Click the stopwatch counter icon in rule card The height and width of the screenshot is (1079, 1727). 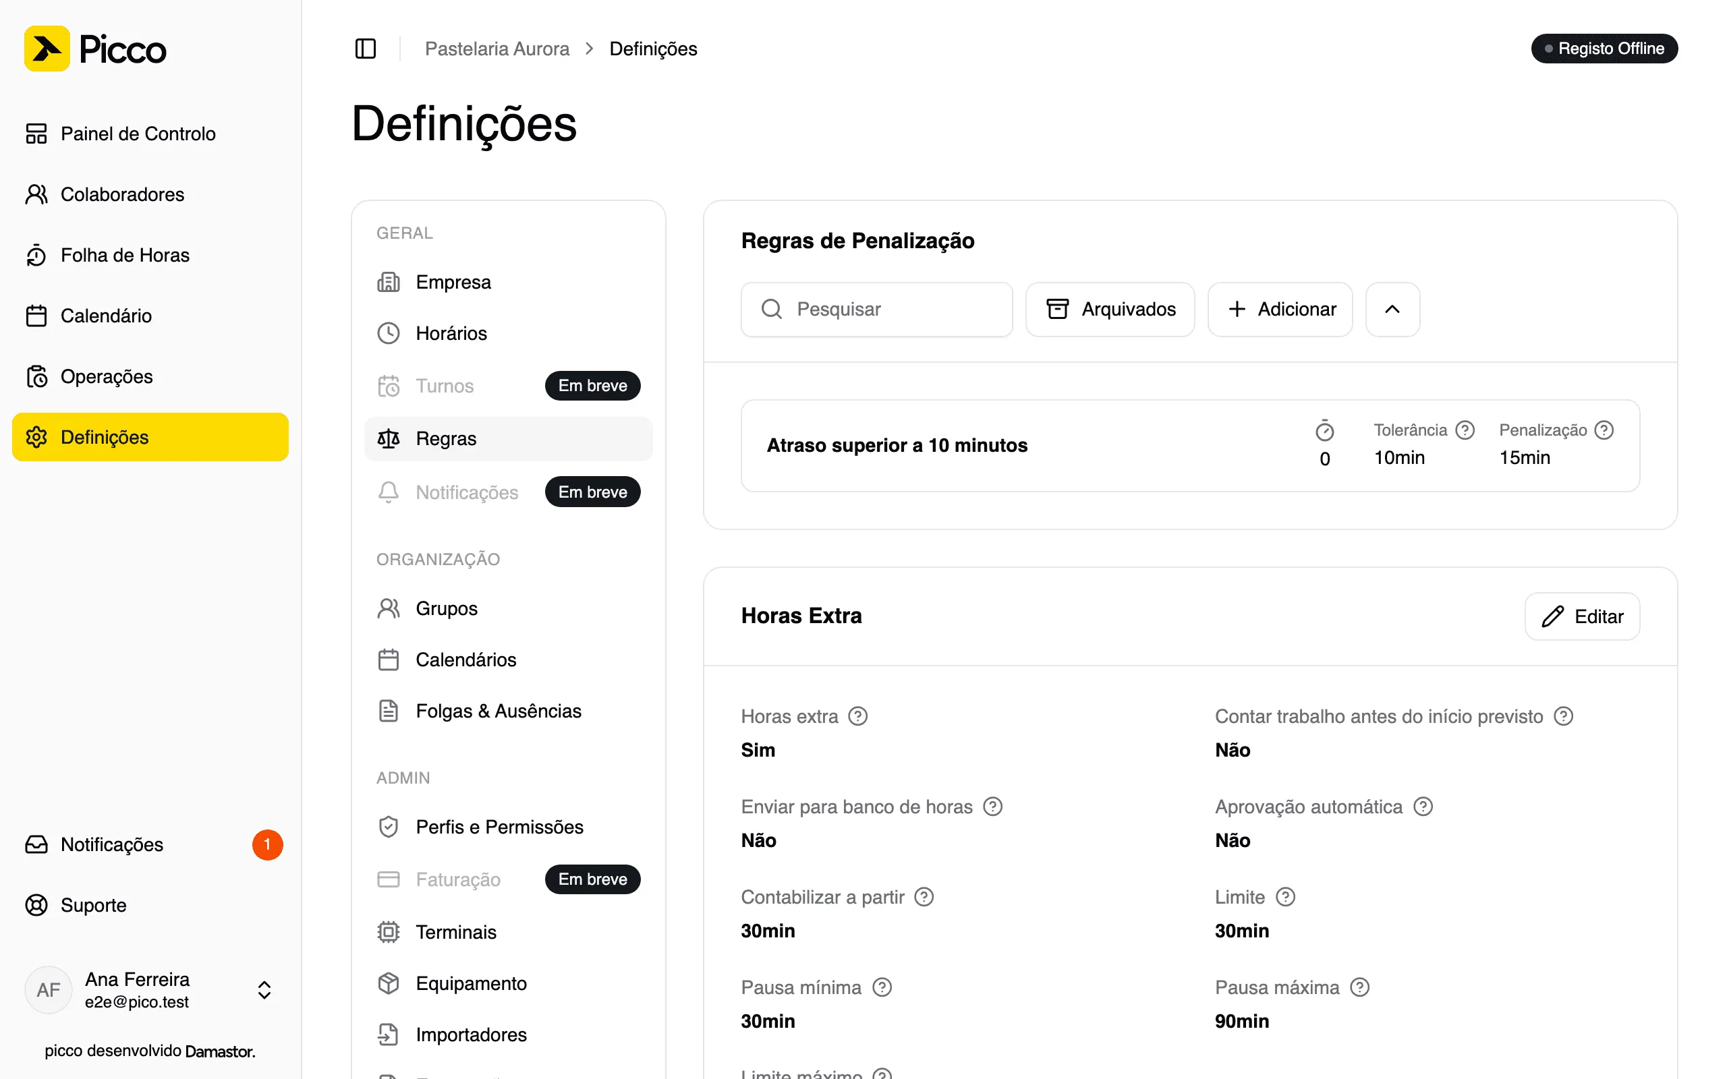click(1324, 430)
